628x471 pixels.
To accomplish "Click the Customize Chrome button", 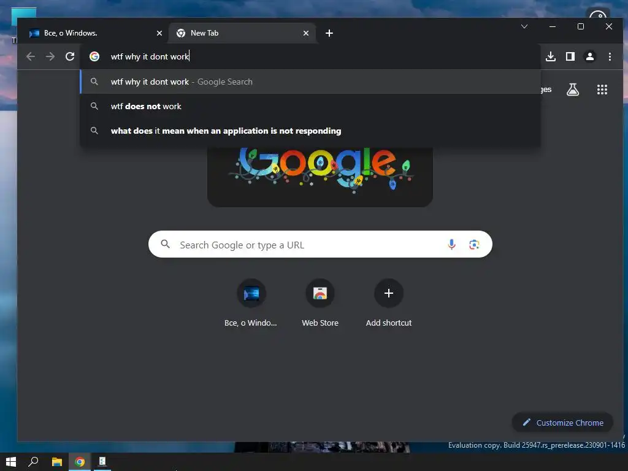I will click(563, 423).
